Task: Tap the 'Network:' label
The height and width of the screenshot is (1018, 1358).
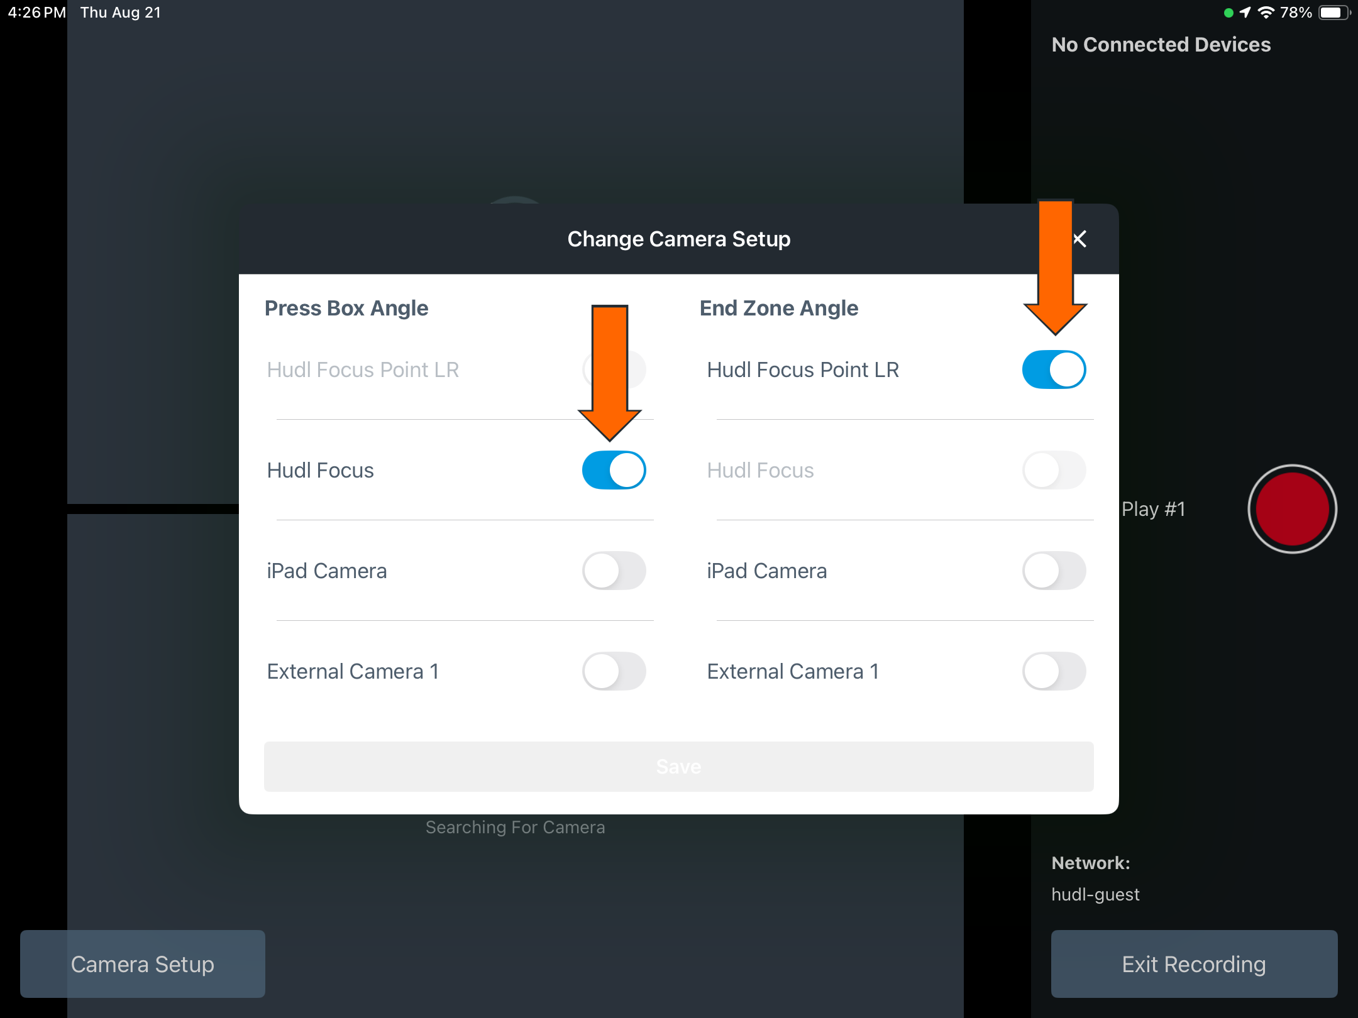Action: coord(1091,863)
